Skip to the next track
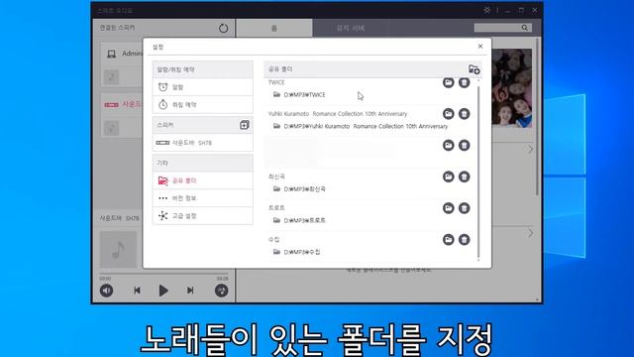 coord(190,291)
